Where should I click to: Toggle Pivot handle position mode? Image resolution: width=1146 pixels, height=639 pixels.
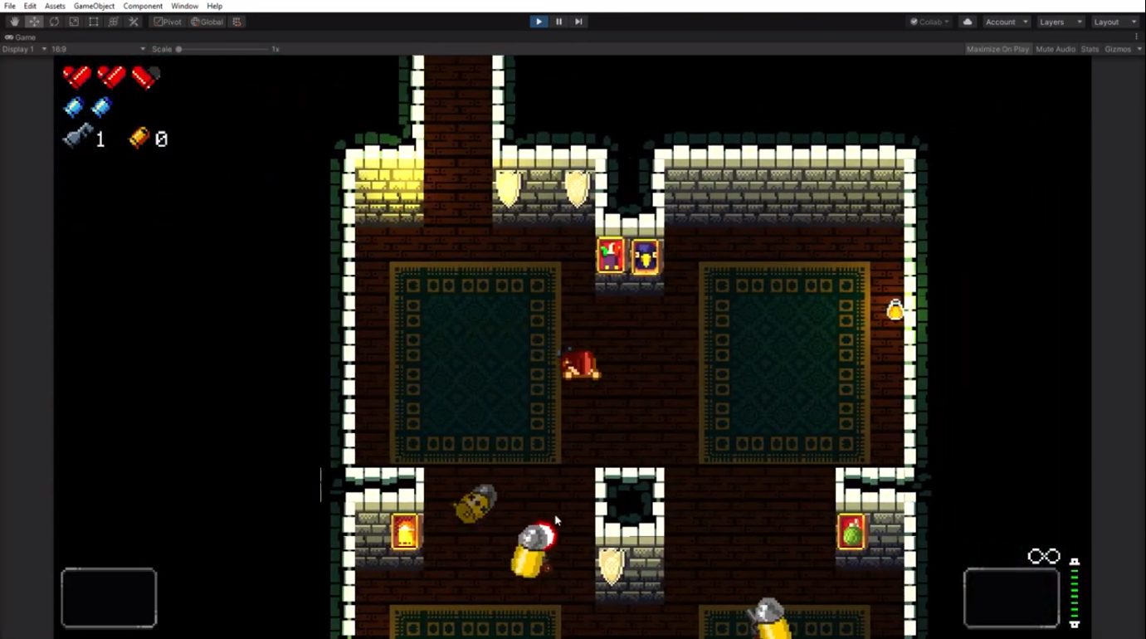168,22
